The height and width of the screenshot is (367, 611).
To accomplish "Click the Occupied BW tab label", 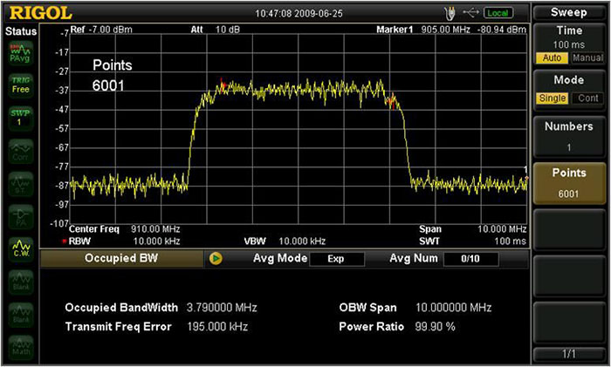I will click(120, 259).
